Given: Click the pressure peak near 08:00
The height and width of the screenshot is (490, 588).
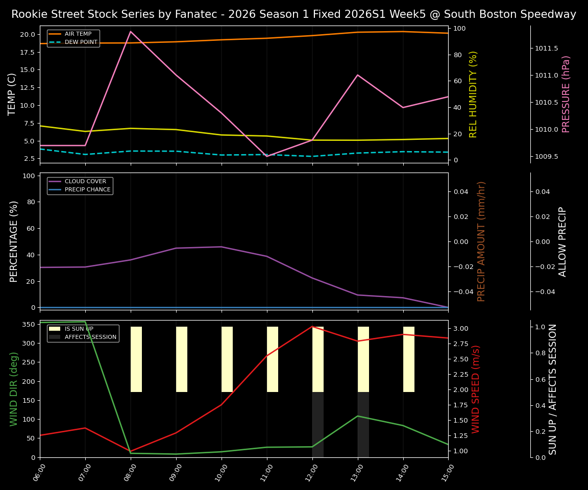Looking at the screenshot, I should [131, 32].
